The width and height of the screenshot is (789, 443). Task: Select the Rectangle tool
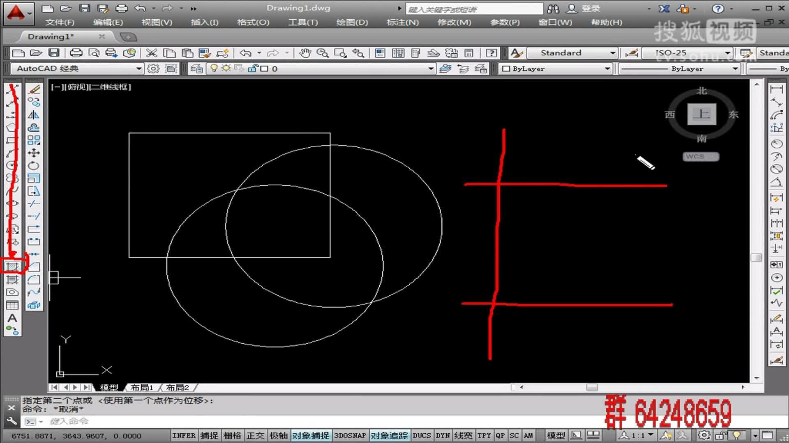click(x=12, y=139)
